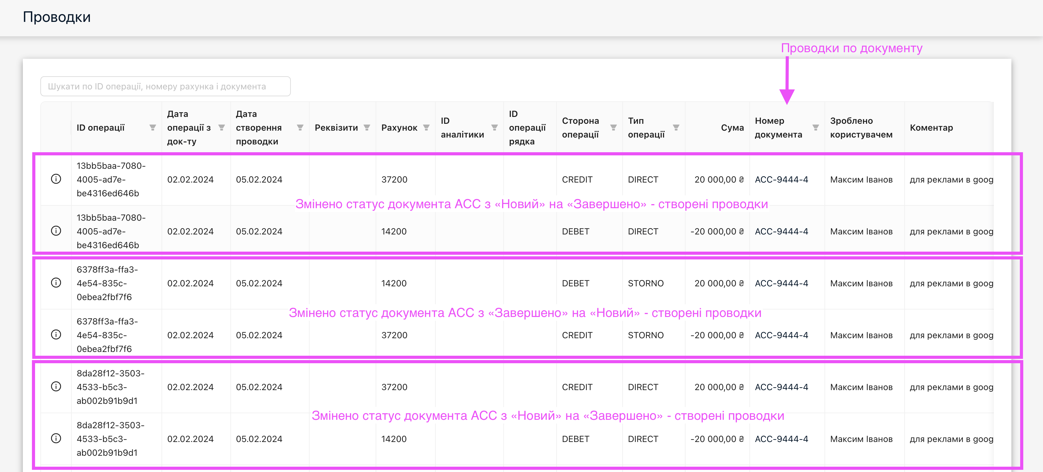Click info icon for 8da28f12 CREDIT row

[56, 386]
